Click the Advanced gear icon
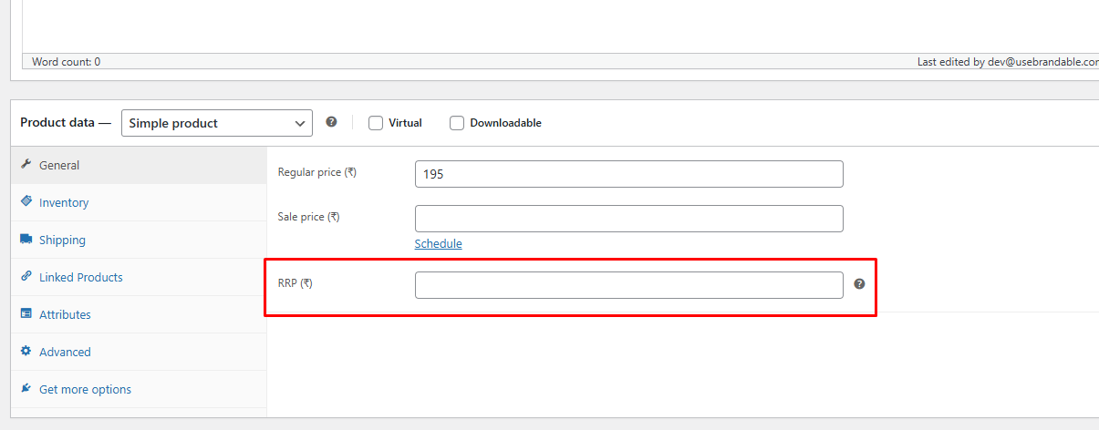This screenshot has height=430, width=1099. 26,351
